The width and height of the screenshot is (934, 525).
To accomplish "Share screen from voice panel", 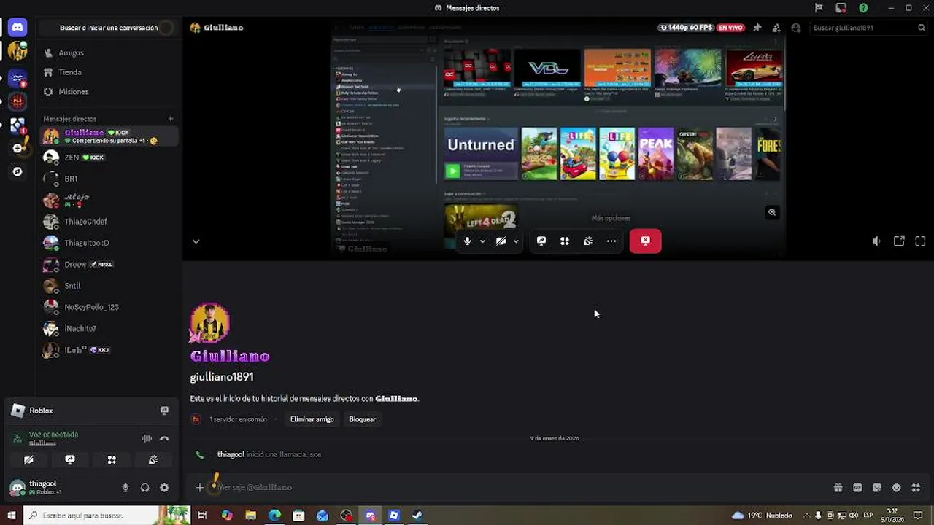I will pos(70,460).
